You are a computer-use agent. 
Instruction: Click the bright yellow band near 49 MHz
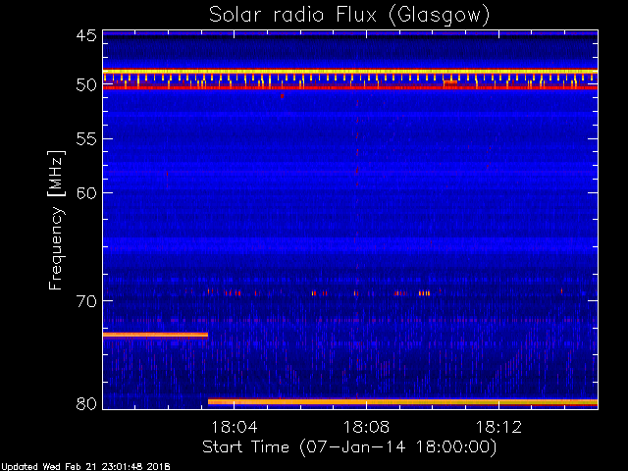click(350, 72)
